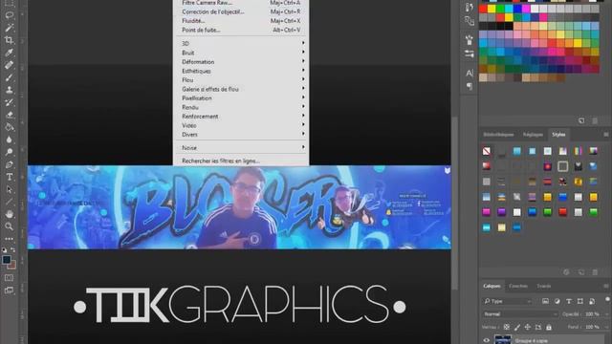Create new style in Styles panel
The width and height of the screenshot is (612, 344).
[x=581, y=271]
